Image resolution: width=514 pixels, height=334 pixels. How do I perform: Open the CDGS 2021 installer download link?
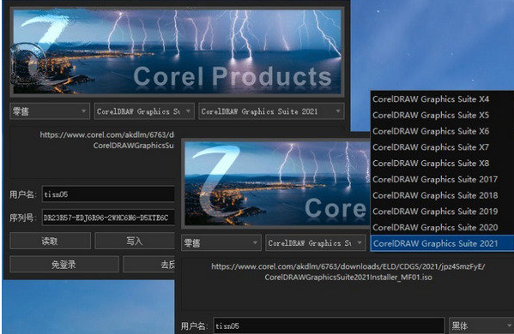click(348, 271)
